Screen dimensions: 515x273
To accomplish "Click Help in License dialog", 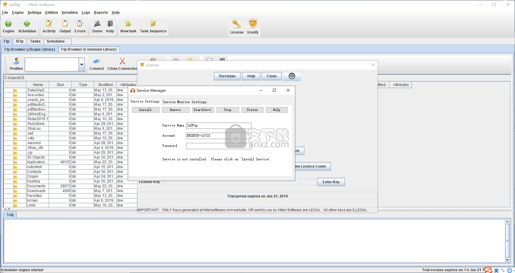I will click(x=251, y=76).
